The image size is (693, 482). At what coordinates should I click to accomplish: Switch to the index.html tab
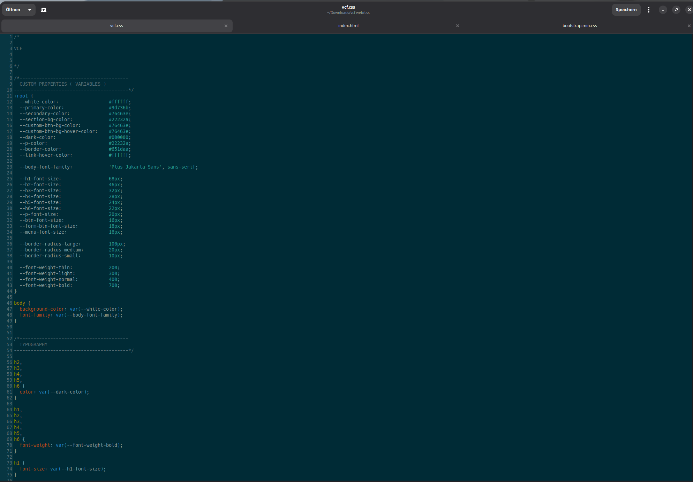[x=348, y=26]
